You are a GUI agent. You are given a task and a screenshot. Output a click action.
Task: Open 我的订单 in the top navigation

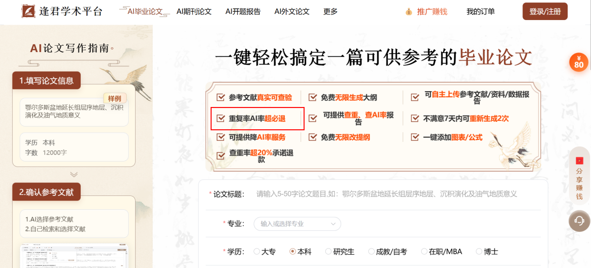(481, 12)
